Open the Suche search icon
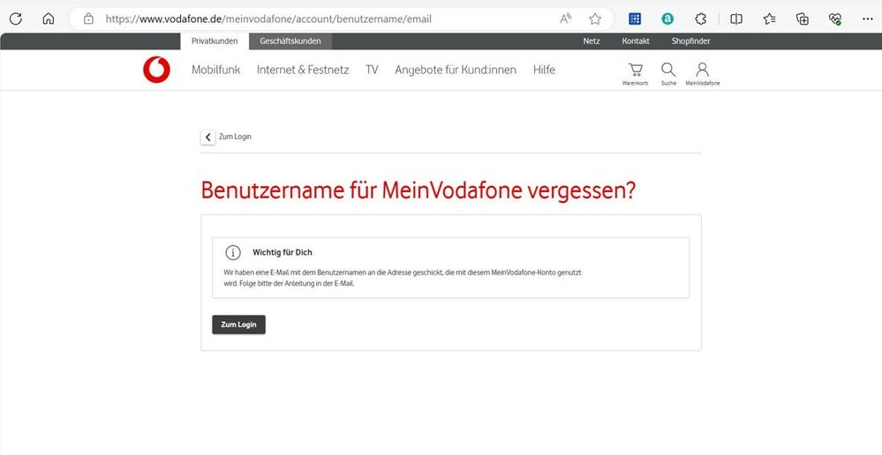 click(x=668, y=73)
